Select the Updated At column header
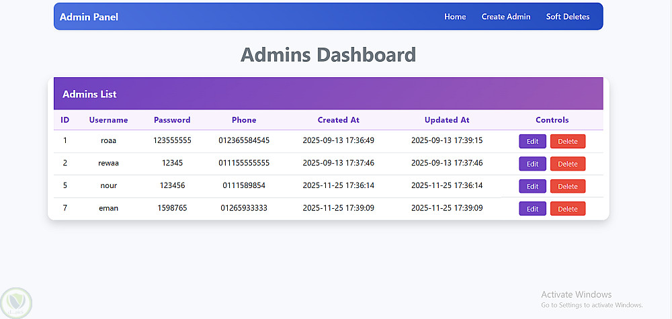Screen dimensions: 672x319 [x=447, y=120]
